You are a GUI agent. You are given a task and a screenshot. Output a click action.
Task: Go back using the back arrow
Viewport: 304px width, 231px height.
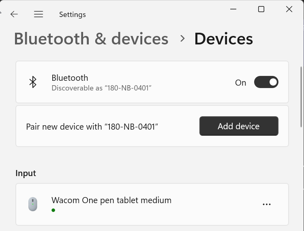pos(14,14)
